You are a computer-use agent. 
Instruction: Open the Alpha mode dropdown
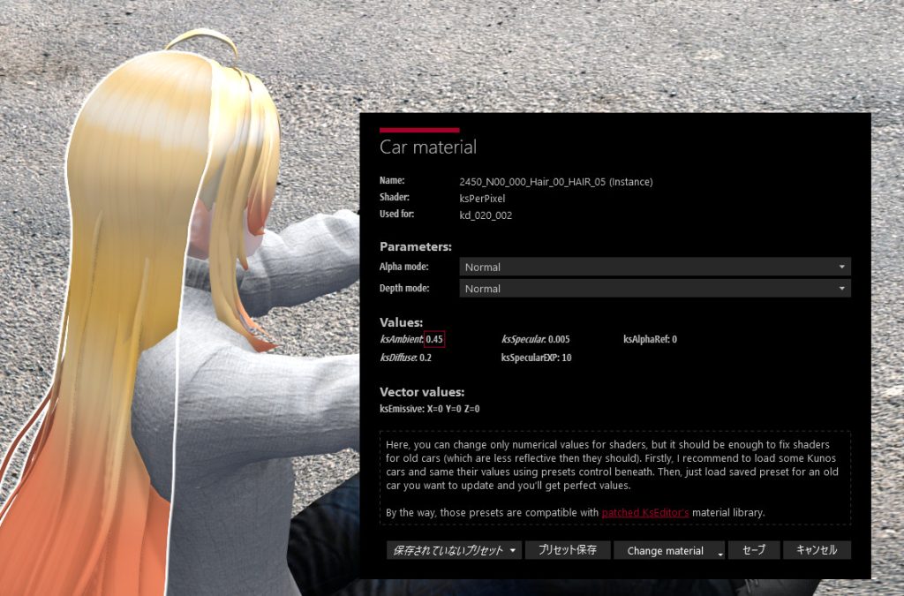[x=654, y=267]
